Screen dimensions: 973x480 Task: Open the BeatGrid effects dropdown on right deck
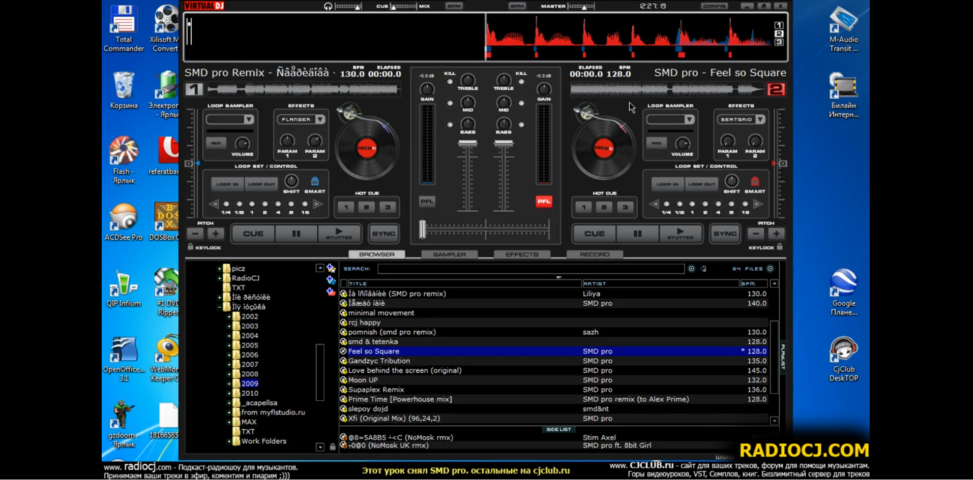click(x=760, y=119)
